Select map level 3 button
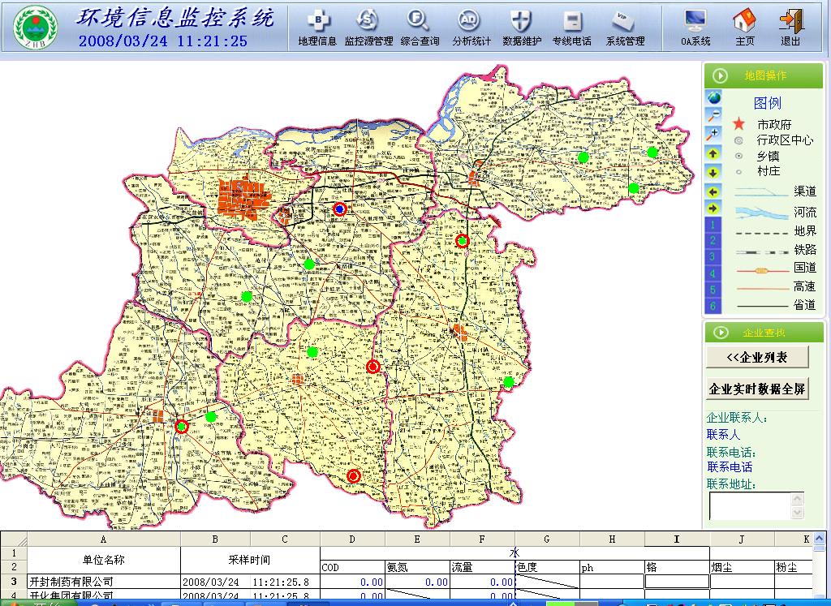 [x=713, y=257]
